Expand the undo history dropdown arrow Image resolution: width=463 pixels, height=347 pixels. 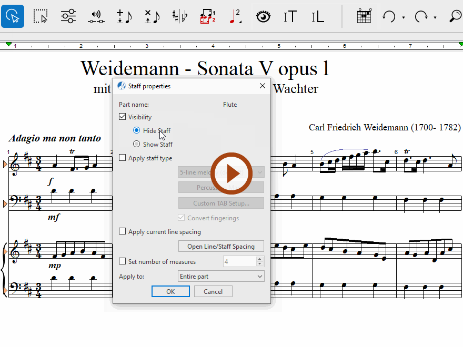404,17
